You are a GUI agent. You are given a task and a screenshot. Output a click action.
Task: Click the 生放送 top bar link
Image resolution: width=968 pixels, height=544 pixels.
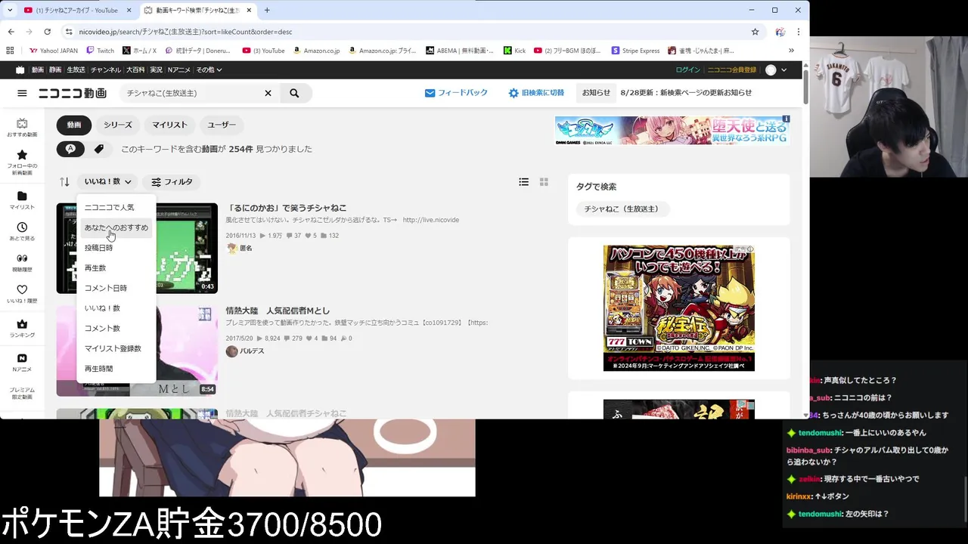click(x=76, y=70)
